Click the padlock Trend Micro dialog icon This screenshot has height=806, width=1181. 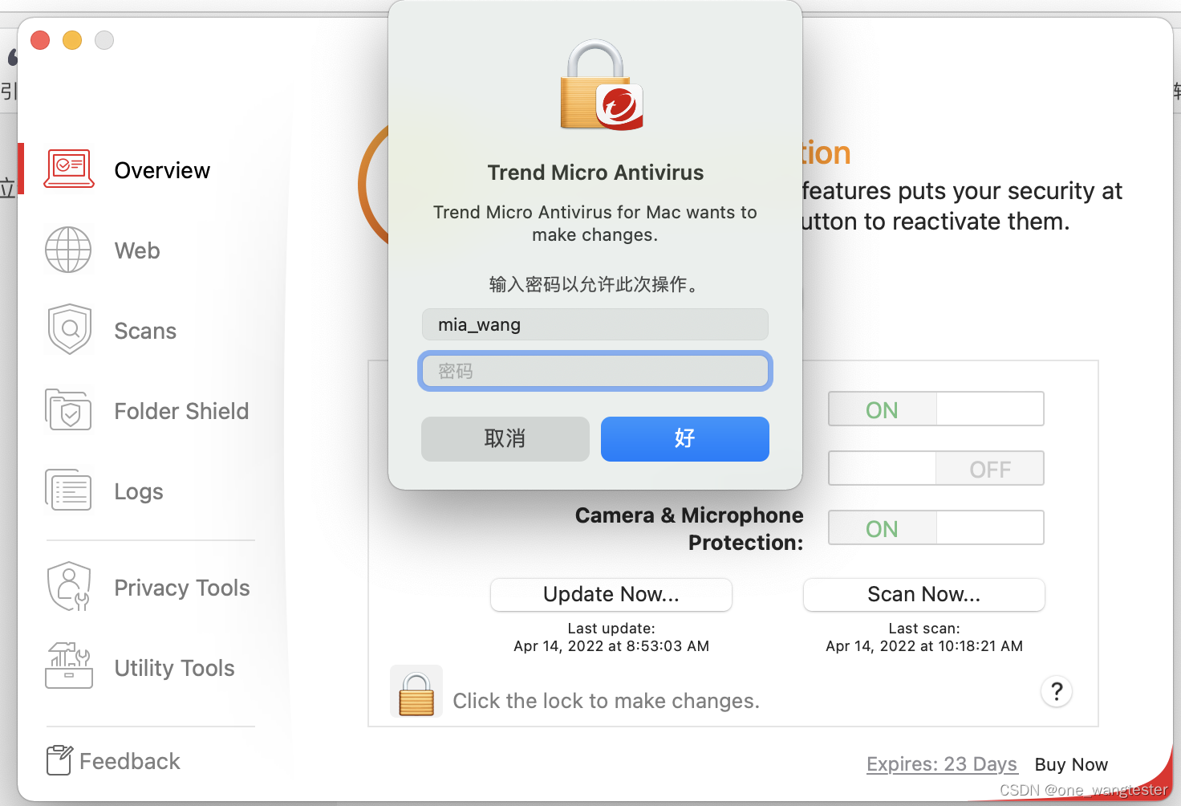pos(602,86)
